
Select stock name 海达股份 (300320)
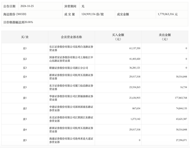pyautogui.click(x=15, y=14)
